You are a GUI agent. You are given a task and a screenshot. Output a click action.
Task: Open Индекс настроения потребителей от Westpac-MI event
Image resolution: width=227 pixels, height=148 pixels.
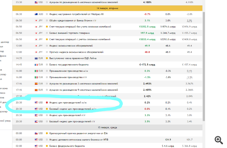click(x=77, y=14)
